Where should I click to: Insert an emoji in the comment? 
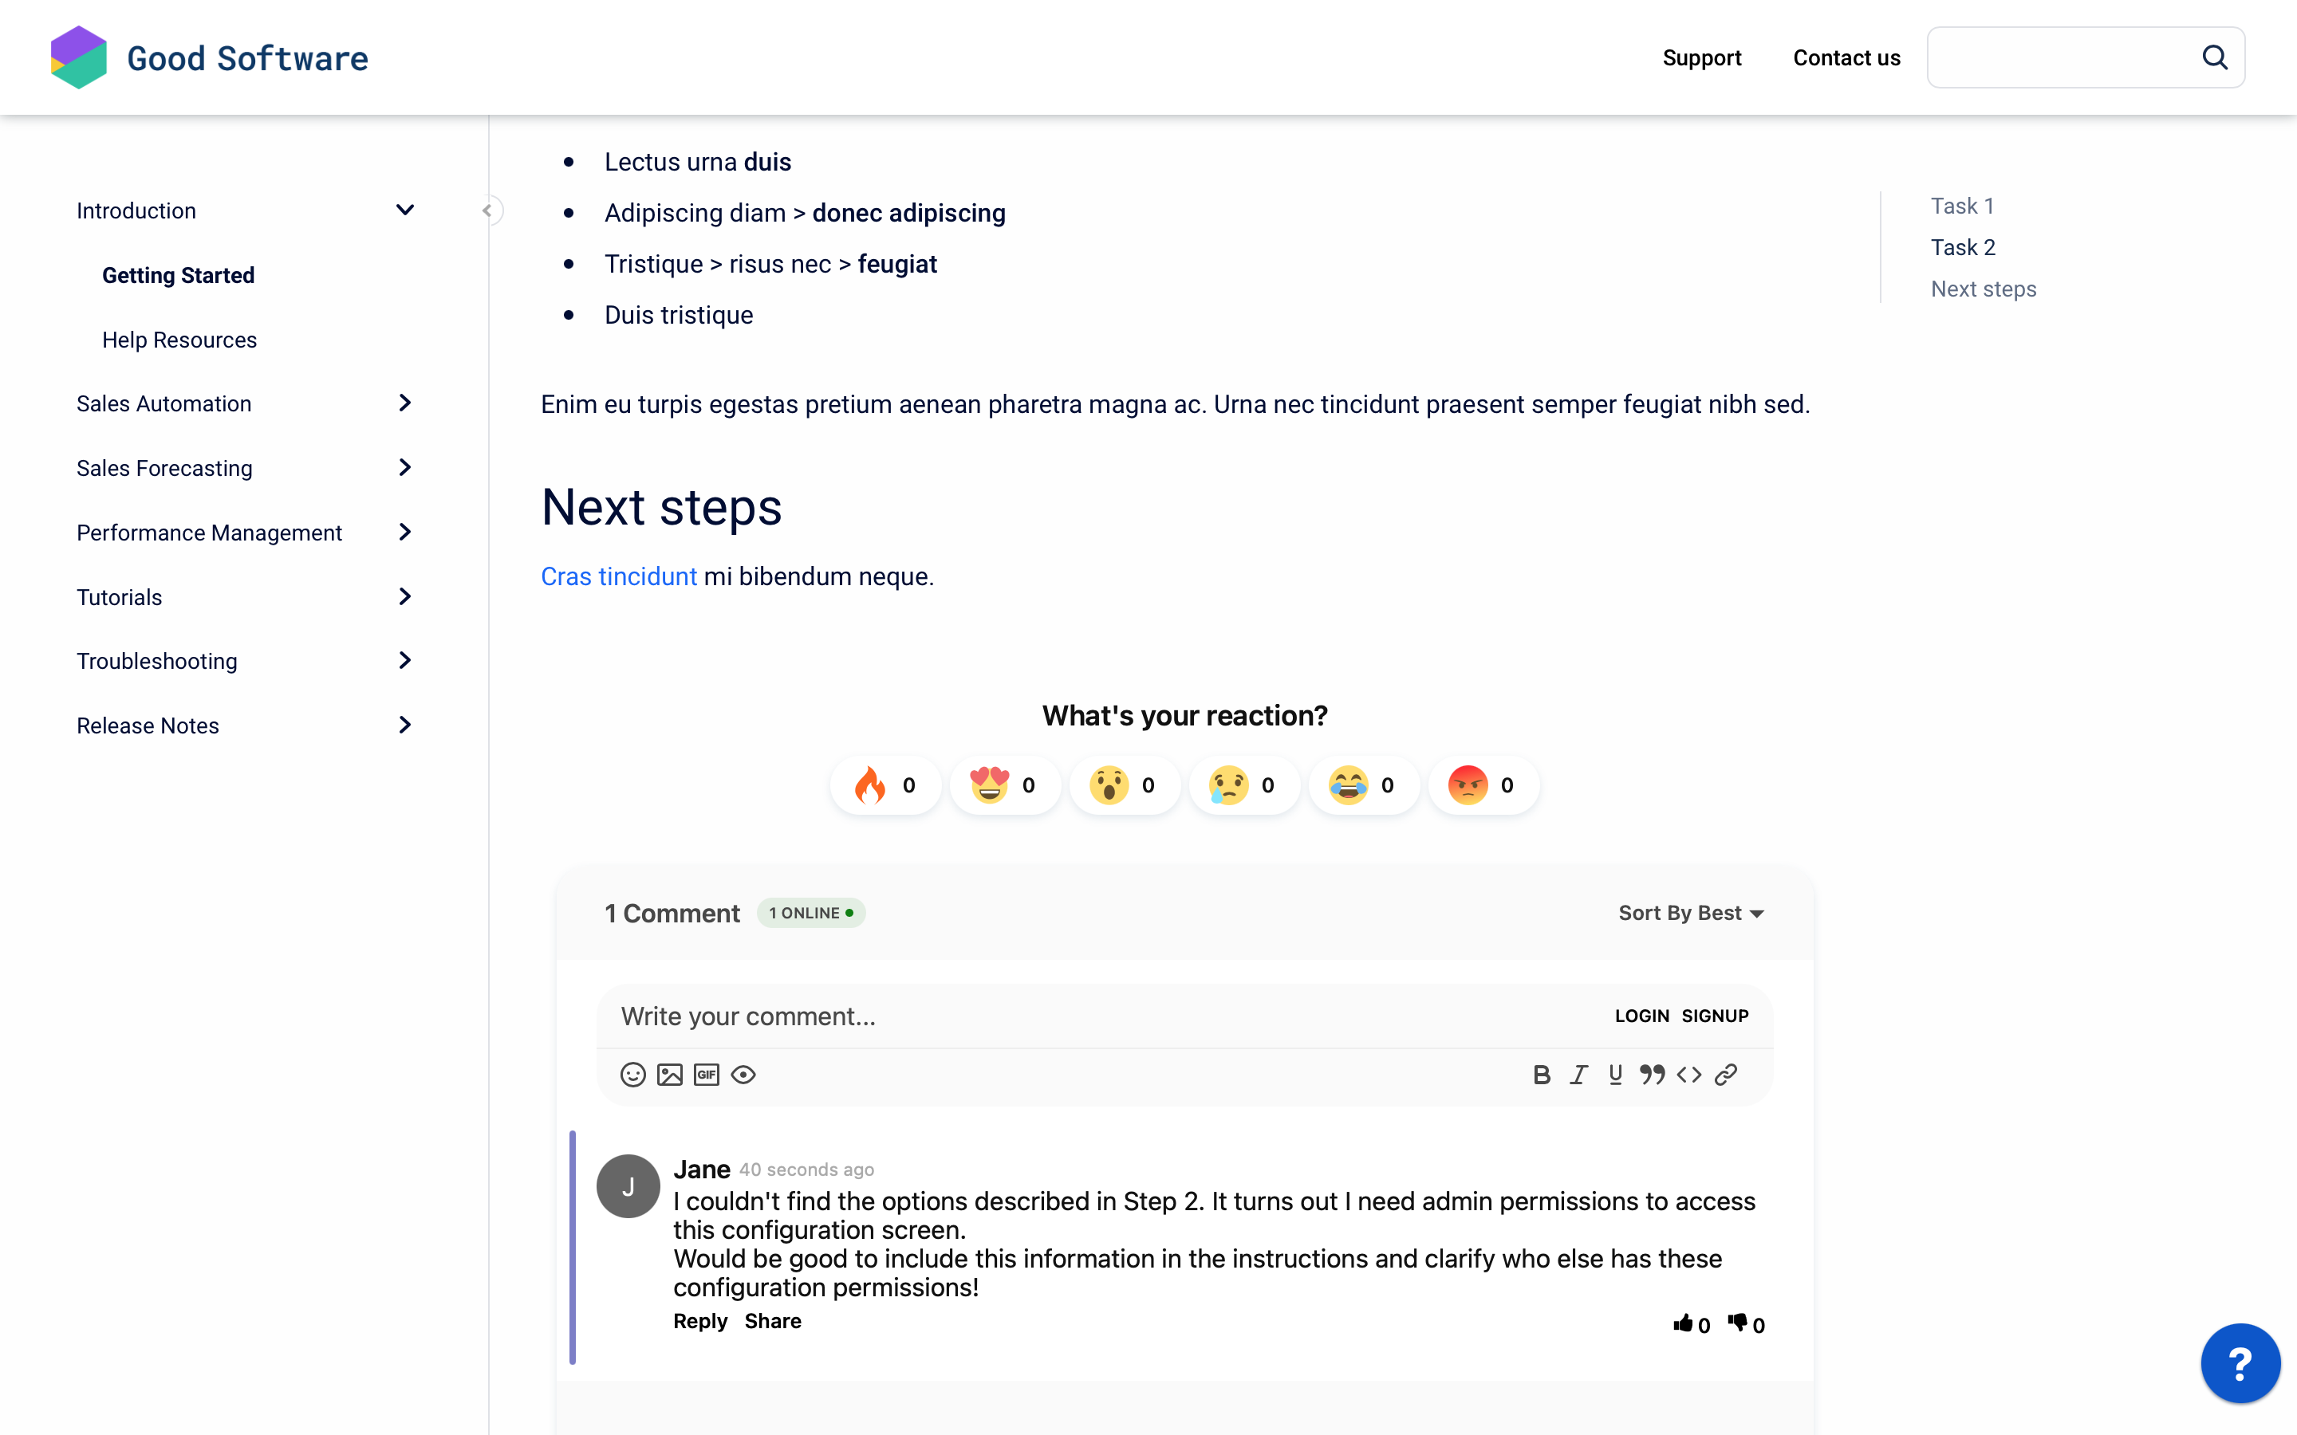click(x=633, y=1075)
